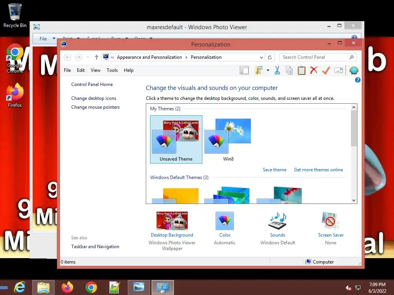The width and height of the screenshot is (394, 295).
Task: Open Firefox from the taskbar
Action: click(x=67, y=287)
